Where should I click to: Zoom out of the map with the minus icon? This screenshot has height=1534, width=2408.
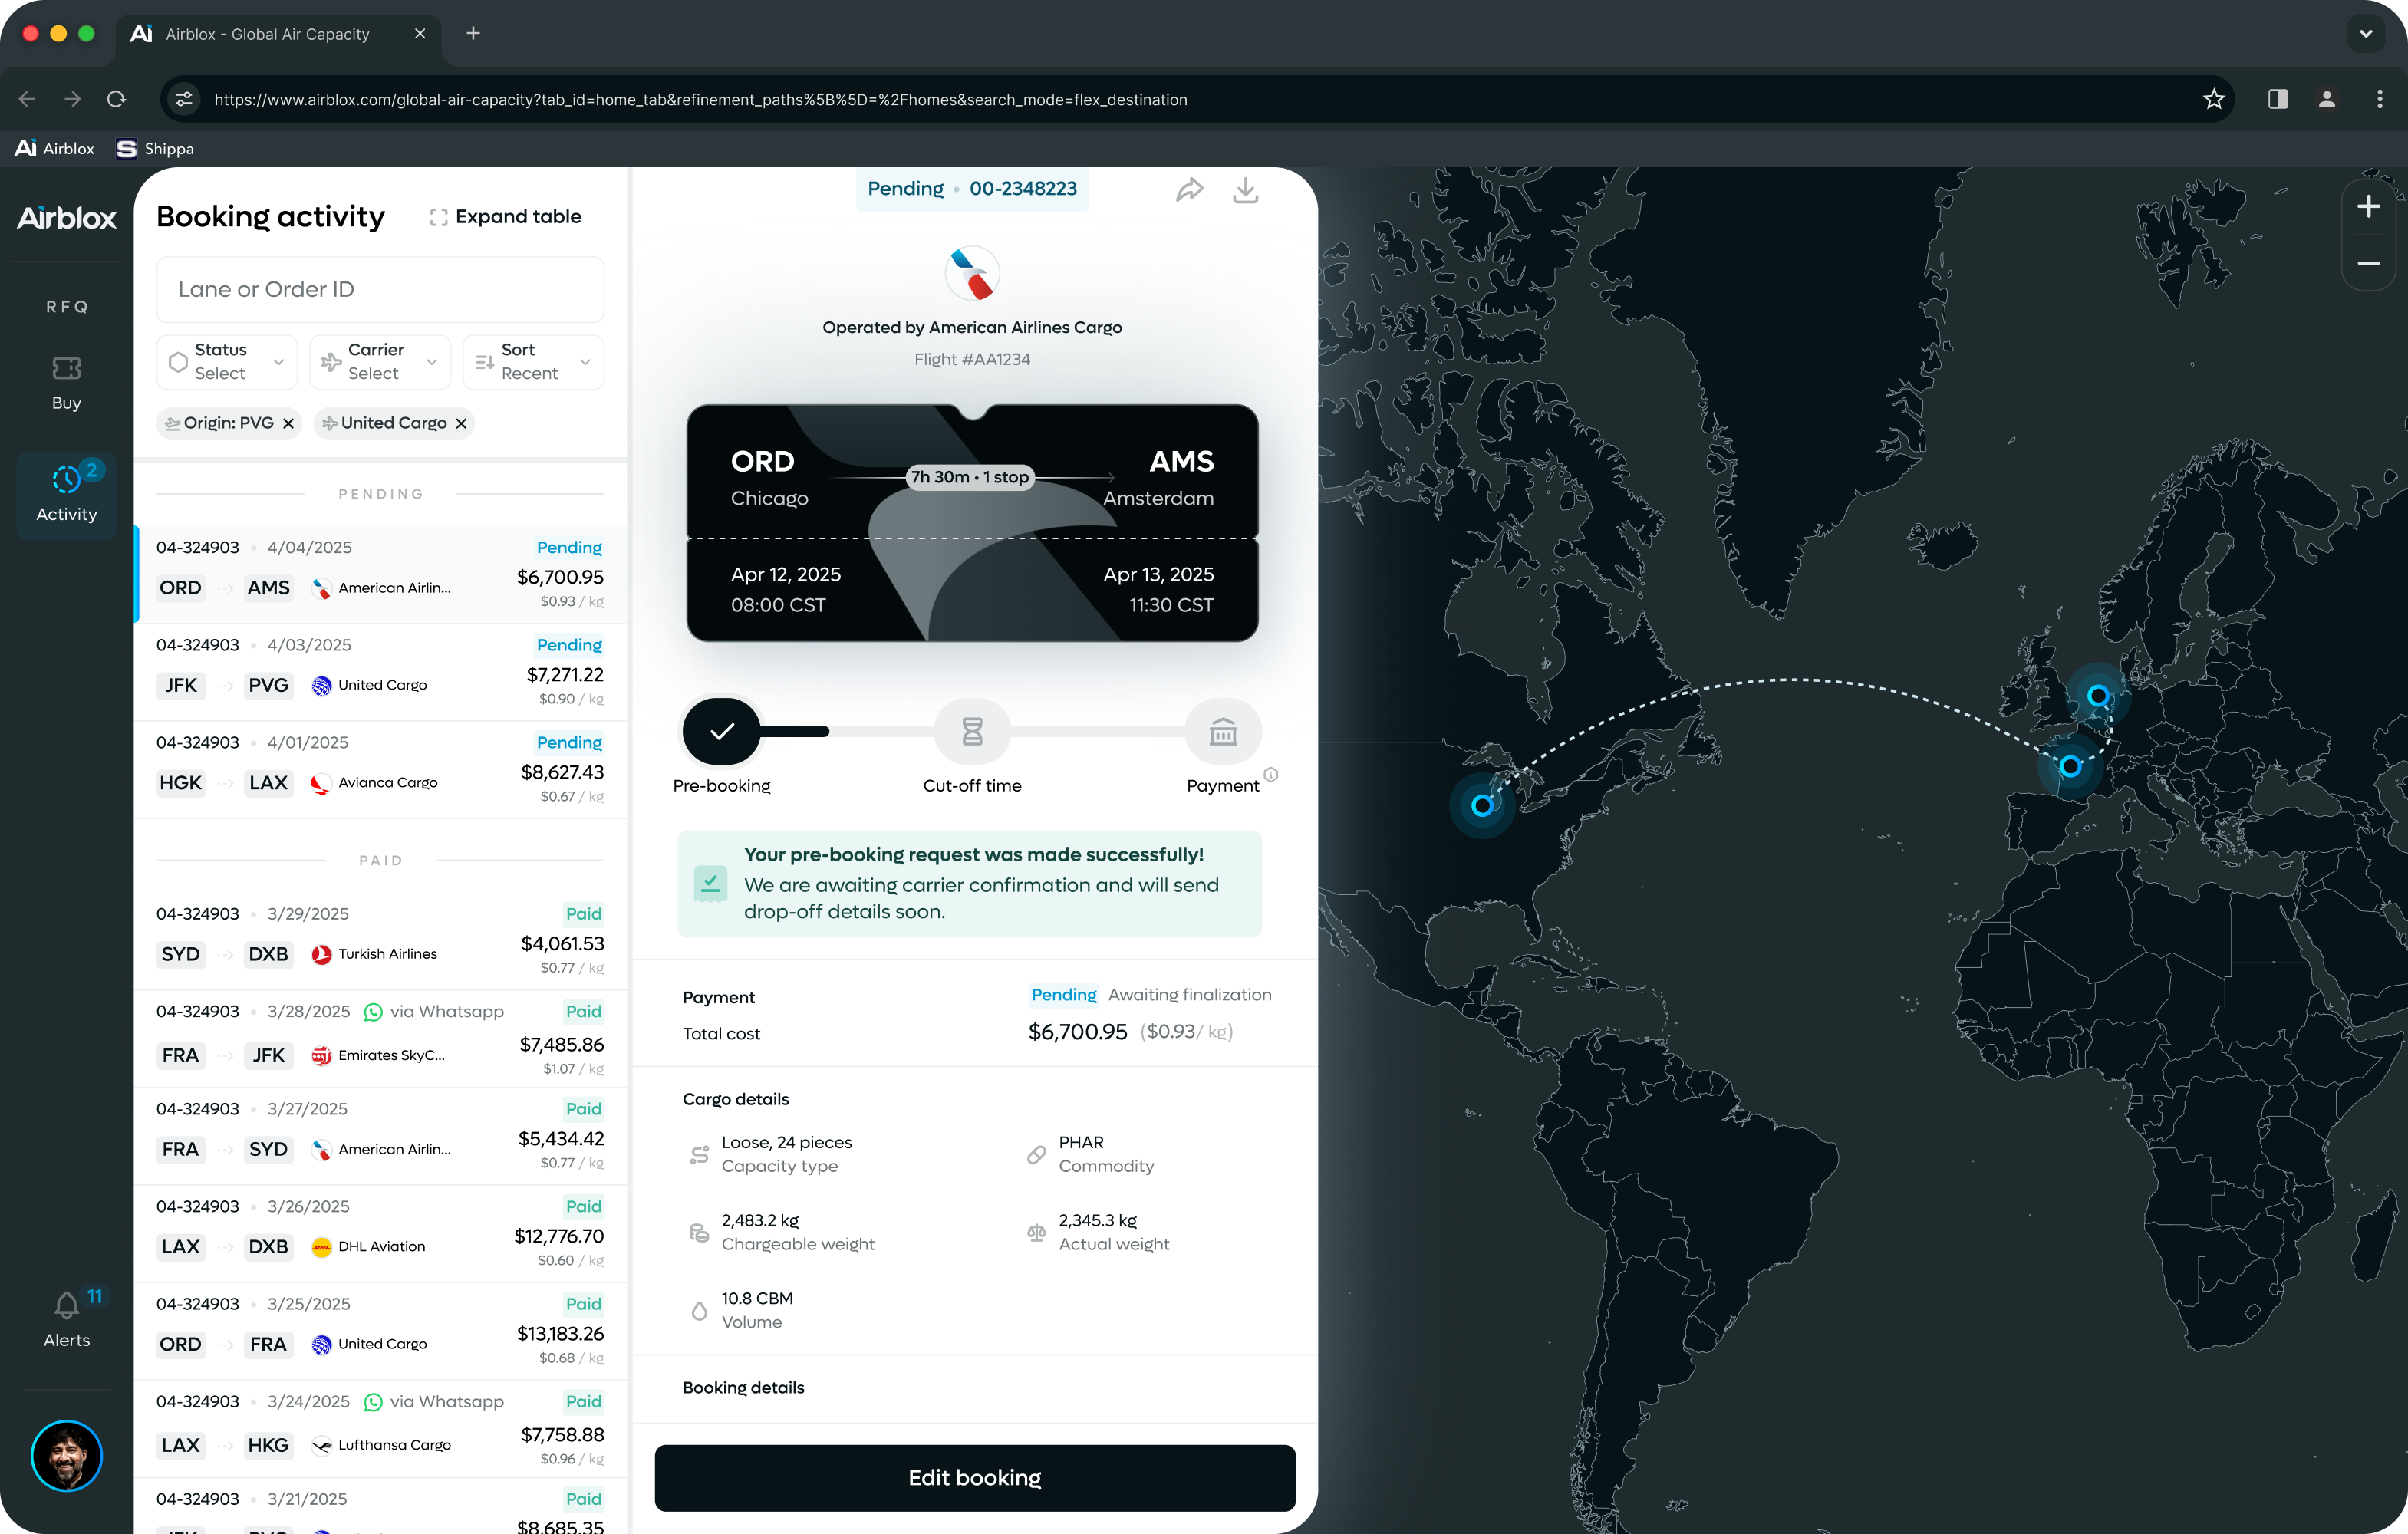(x=2367, y=264)
